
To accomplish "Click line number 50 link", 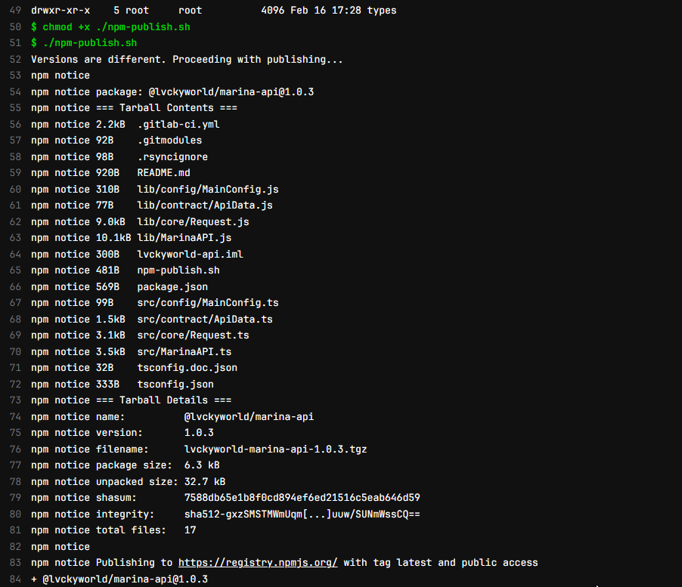I will 16,26.
